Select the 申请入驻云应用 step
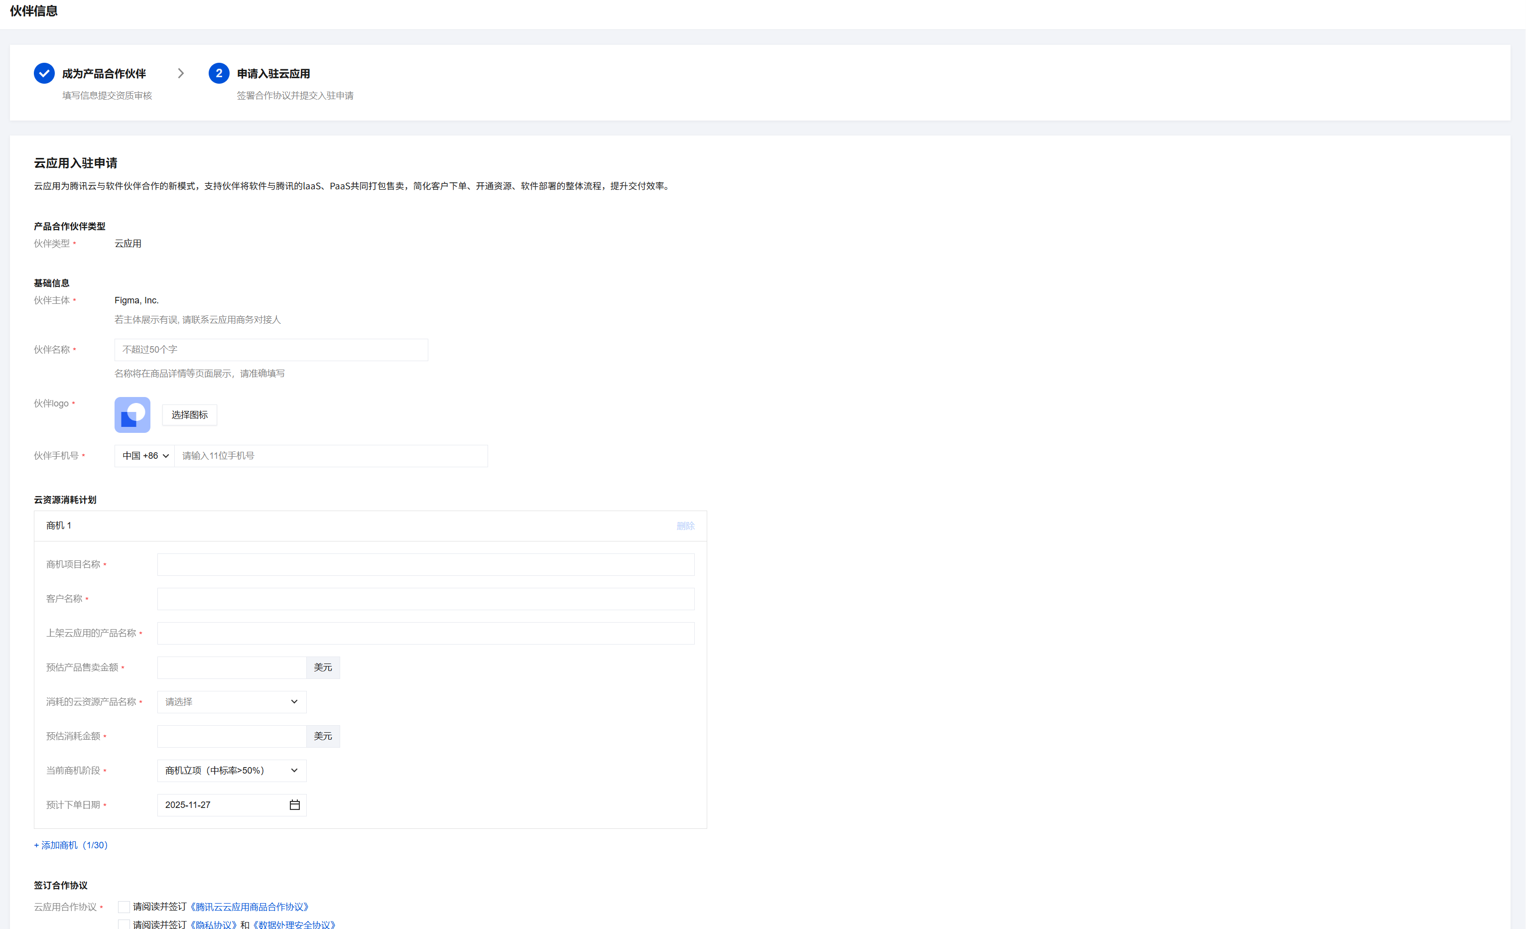This screenshot has height=929, width=1526. point(273,74)
